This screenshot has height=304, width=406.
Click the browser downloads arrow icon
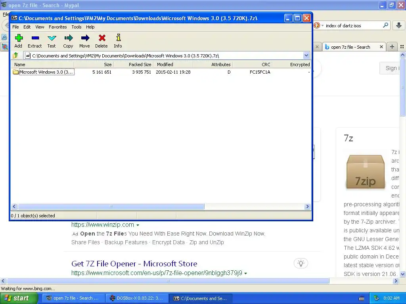click(399, 25)
